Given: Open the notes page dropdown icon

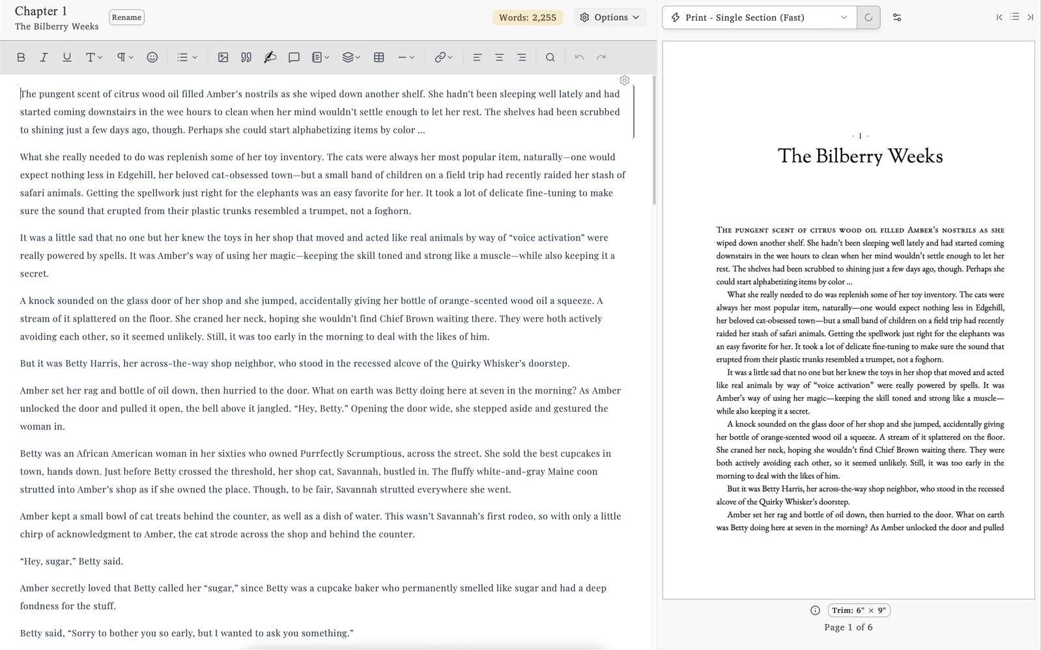Looking at the screenshot, I should pos(320,57).
